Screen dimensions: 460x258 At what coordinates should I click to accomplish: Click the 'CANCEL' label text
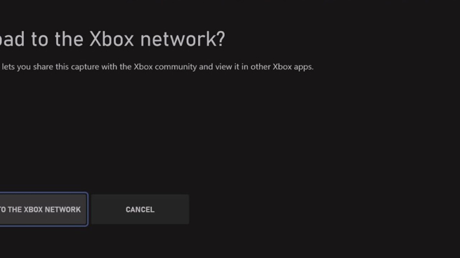[x=140, y=210]
